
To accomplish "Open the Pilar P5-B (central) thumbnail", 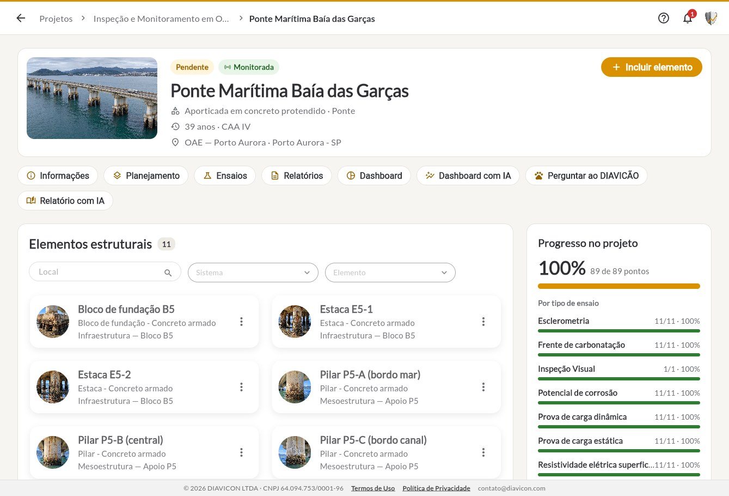I will tap(53, 452).
